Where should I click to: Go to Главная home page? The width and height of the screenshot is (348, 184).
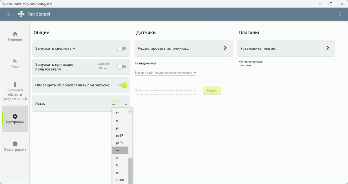[15, 36]
